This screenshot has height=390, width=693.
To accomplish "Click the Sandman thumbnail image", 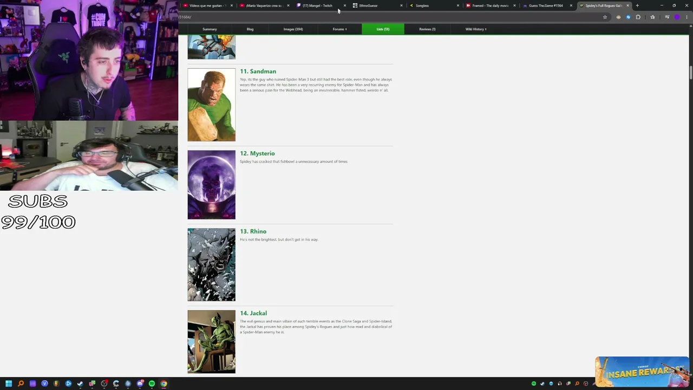I will 212,105.
